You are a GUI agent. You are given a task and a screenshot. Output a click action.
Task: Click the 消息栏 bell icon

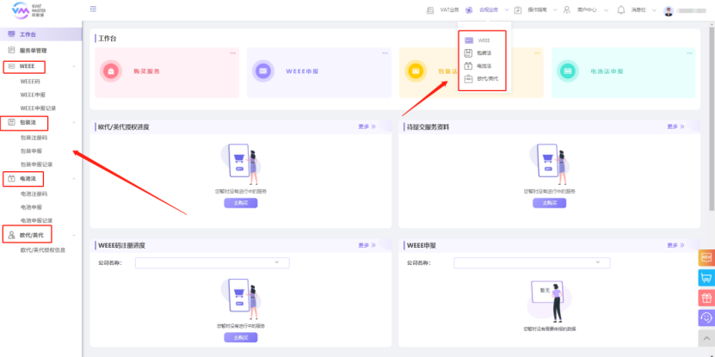pyautogui.click(x=620, y=9)
